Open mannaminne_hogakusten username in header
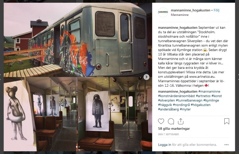 point(191,10)
